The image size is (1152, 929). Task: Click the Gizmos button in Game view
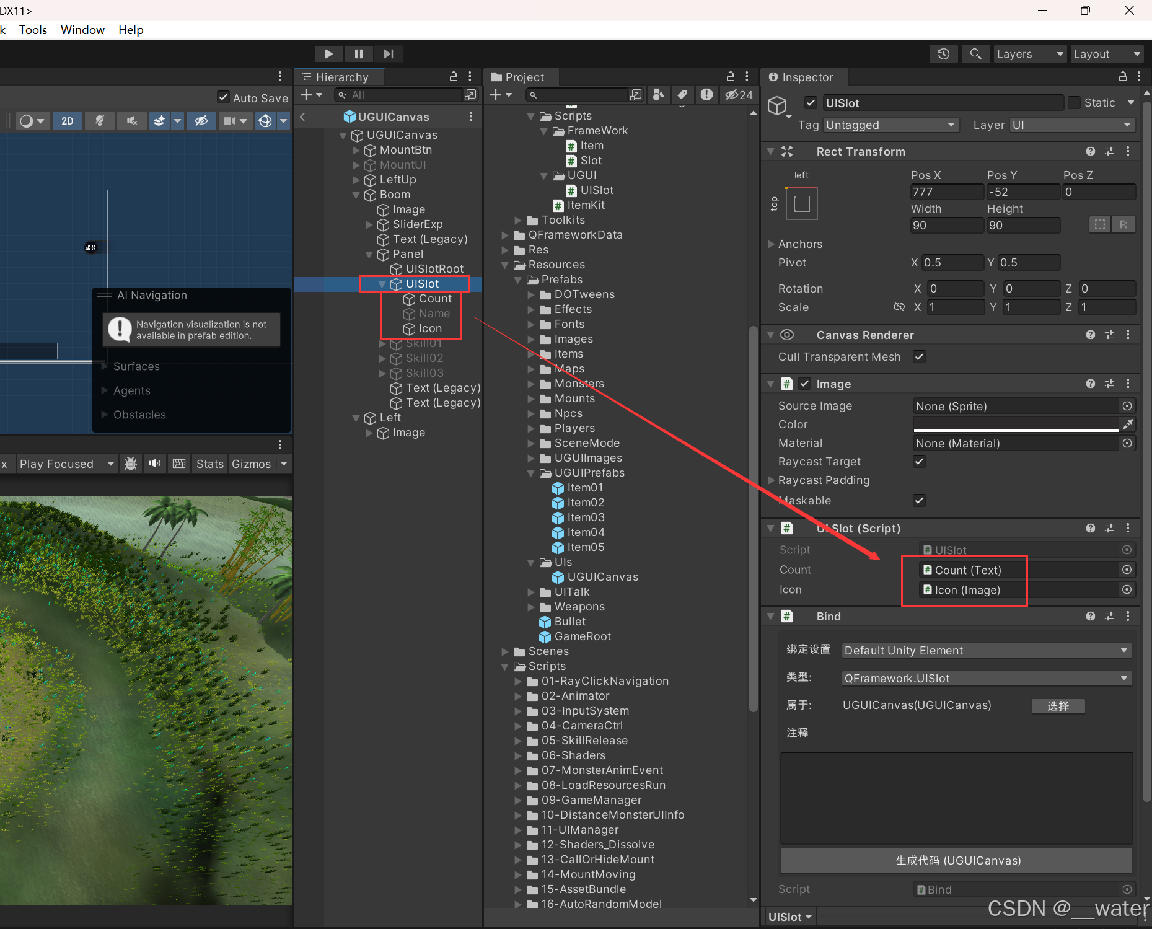click(251, 464)
